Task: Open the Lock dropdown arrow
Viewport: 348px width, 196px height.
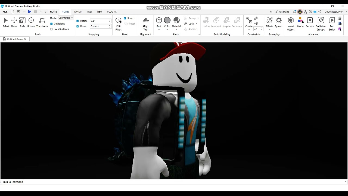Action: pos(197,24)
